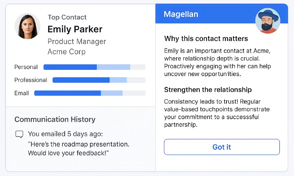Click the Personal relationship strength bar

94,67
